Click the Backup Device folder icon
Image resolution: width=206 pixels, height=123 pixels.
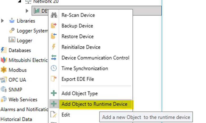54,26
